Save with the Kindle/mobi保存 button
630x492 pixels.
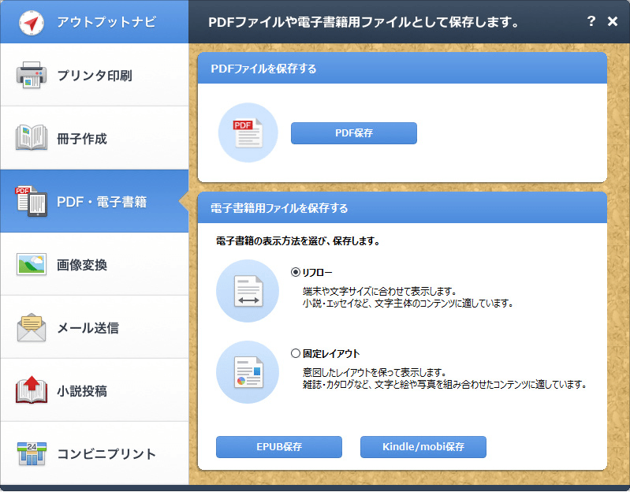coord(423,447)
